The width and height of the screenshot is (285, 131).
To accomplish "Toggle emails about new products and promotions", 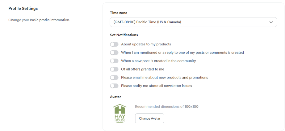I will 114,77.
